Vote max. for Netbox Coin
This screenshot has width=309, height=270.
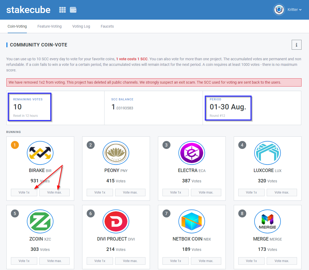pyautogui.click(x=206, y=261)
